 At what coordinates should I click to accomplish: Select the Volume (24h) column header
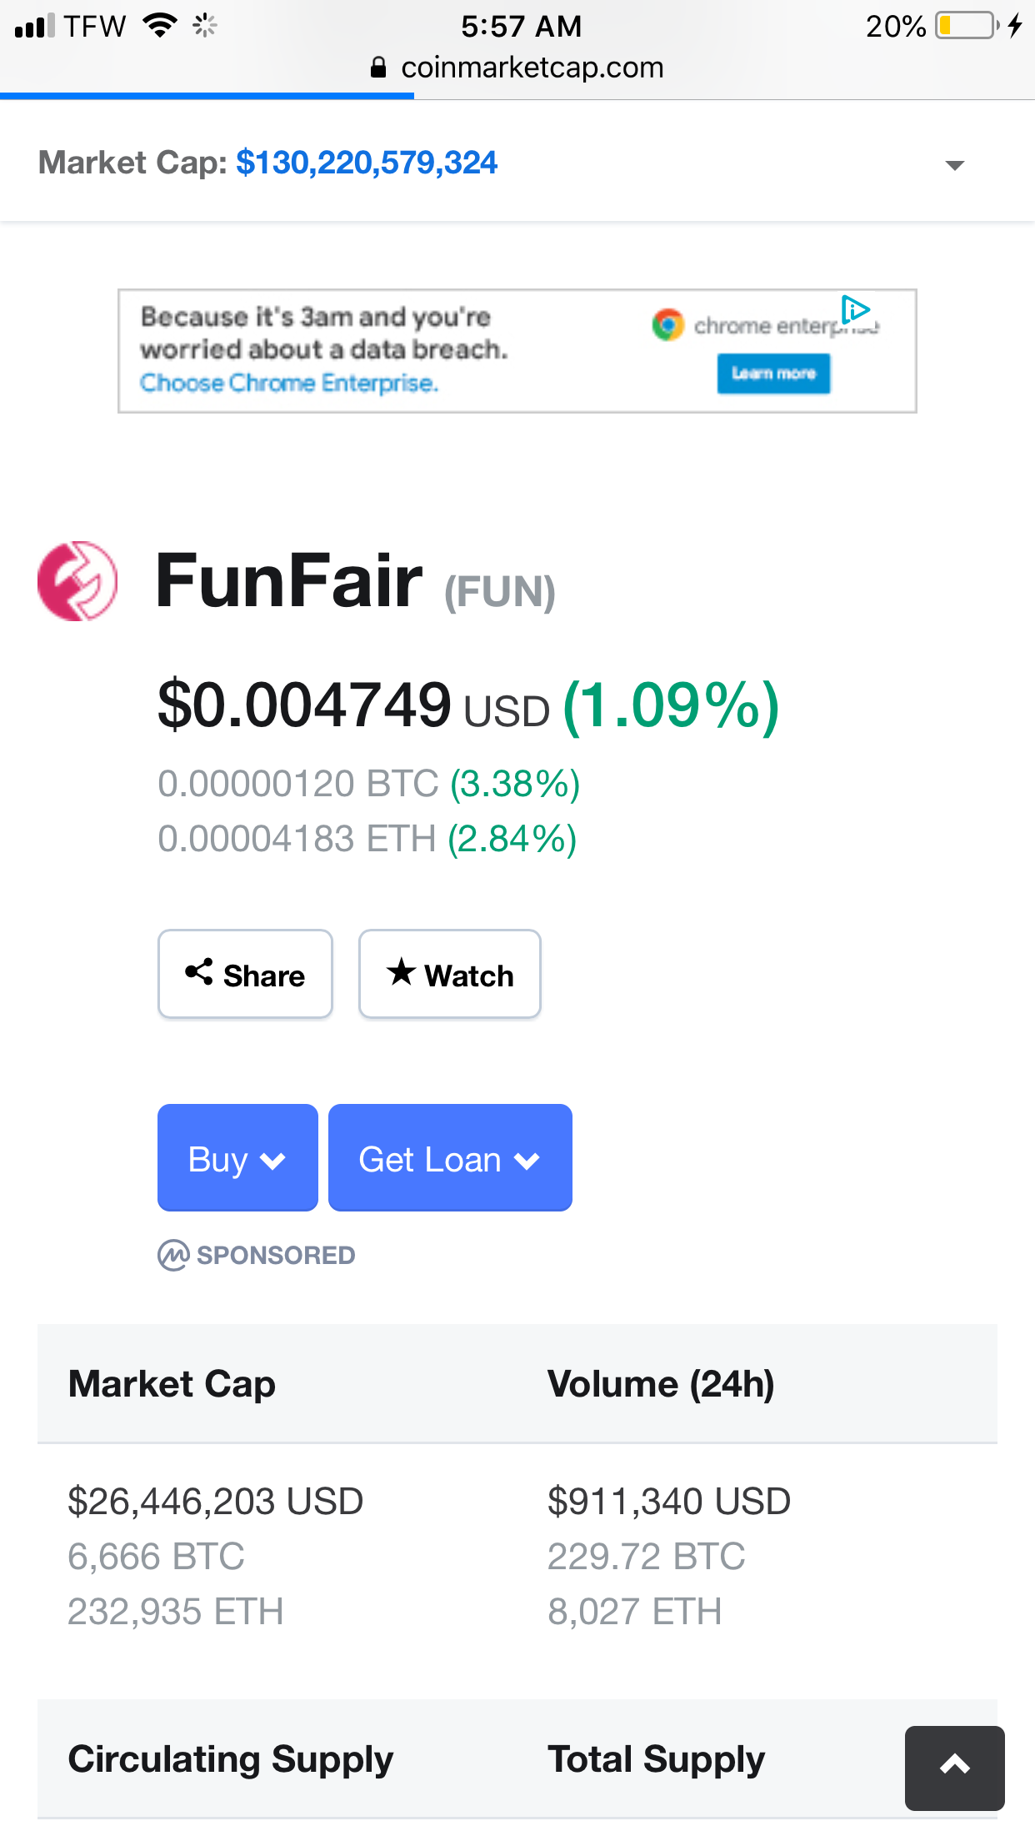point(661,1384)
